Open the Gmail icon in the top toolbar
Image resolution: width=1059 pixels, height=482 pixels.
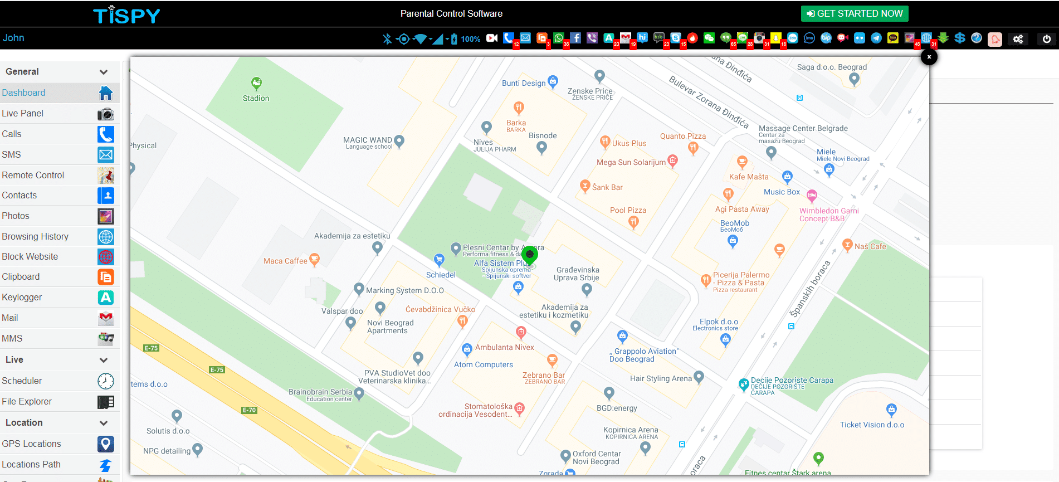pyautogui.click(x=626, y=38)
